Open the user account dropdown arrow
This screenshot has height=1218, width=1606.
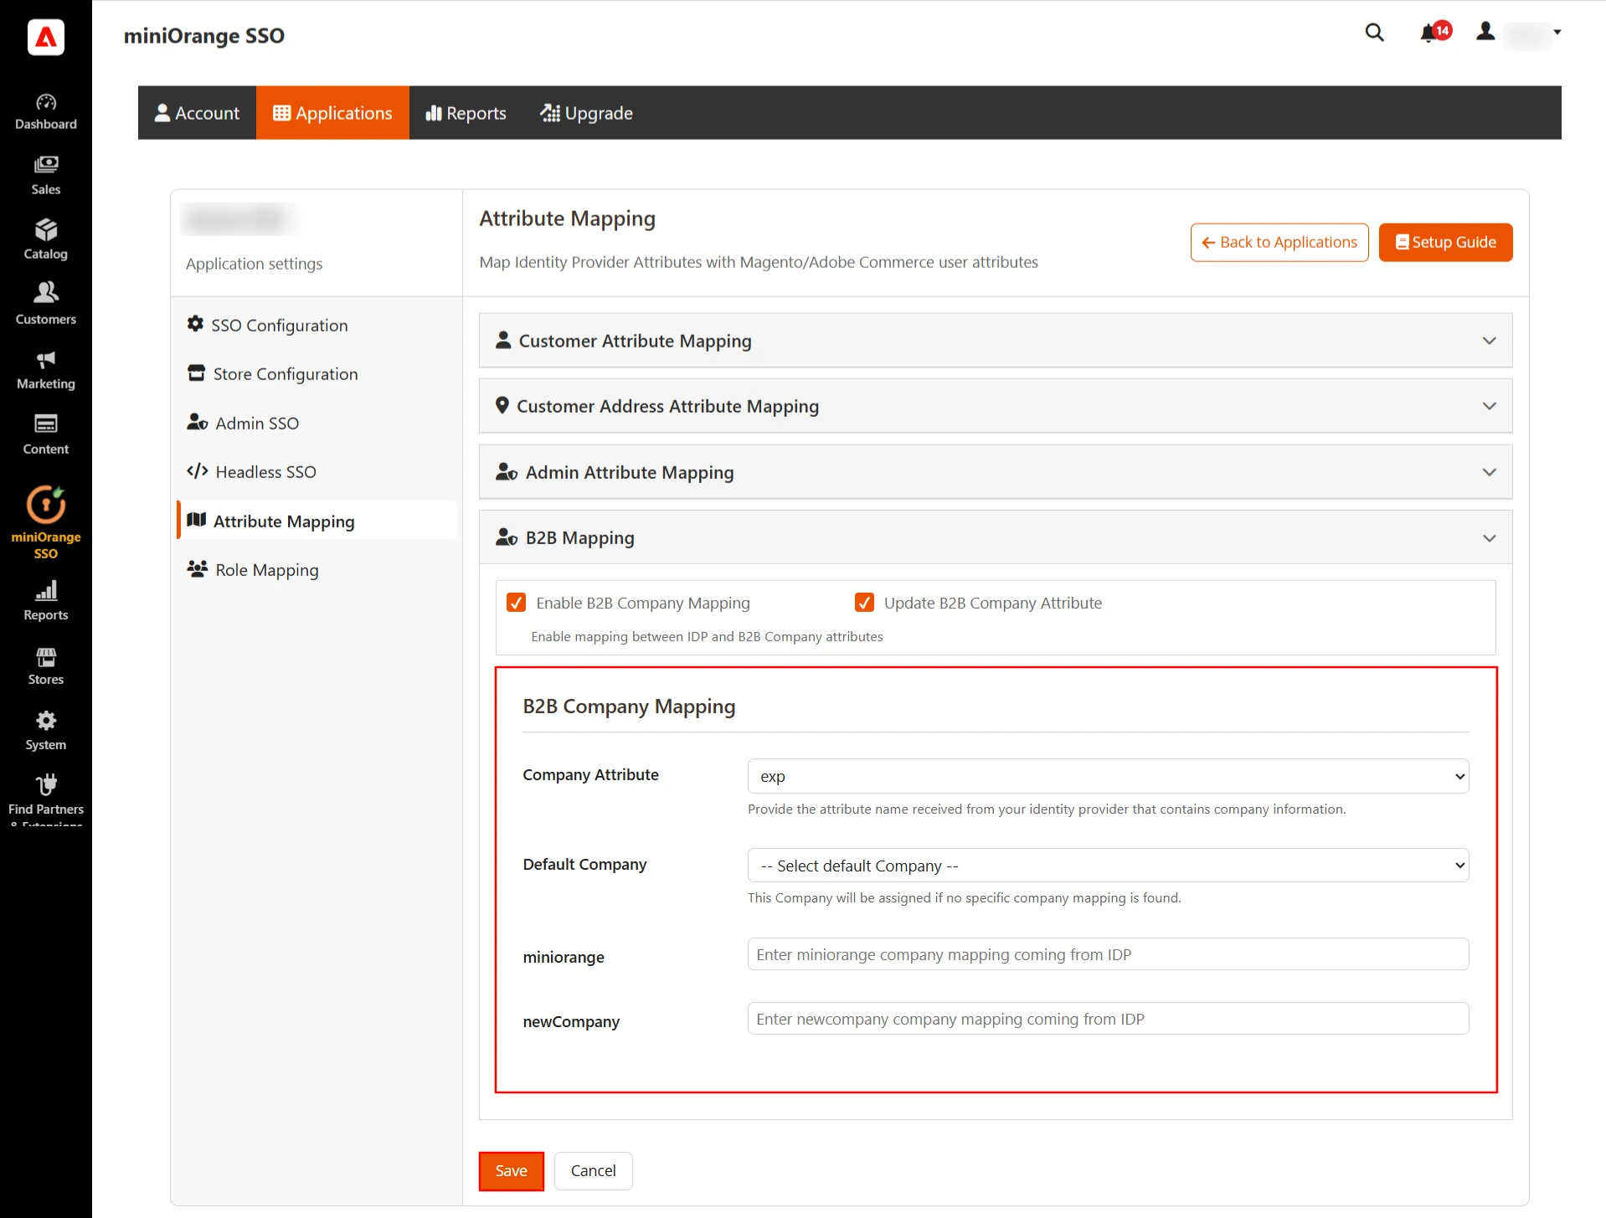[x=1557, y=33]
